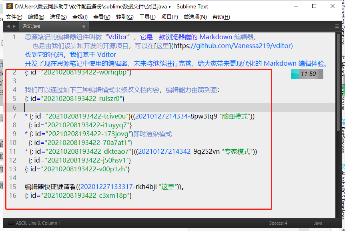
Task: Open the 工具(T) menu
Action: (147, 17)
